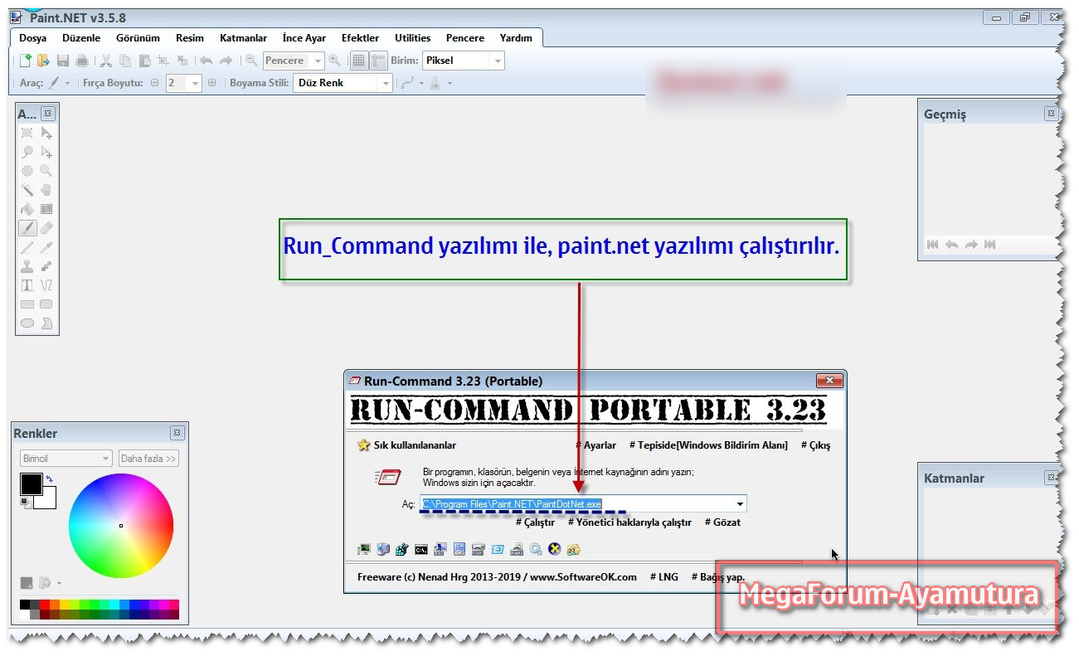Select the Magic Wand tool
The height and width of the screenshot is (656, 1079).
coord(27,190)
